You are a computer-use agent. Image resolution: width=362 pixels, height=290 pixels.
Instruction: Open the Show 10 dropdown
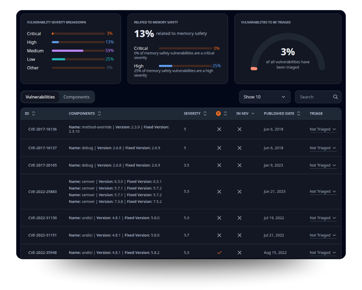pyautogui.click(x=265, y=97)
